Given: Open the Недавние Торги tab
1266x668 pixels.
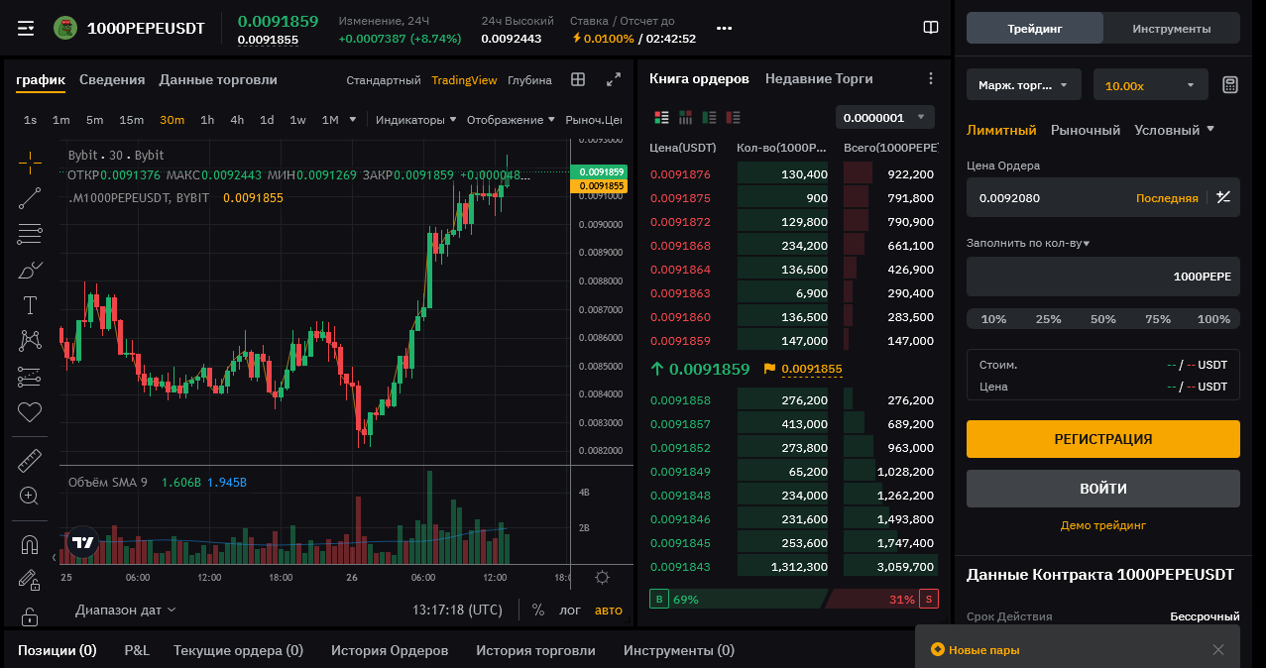Looking at the screenshot, I should [819, 78].
